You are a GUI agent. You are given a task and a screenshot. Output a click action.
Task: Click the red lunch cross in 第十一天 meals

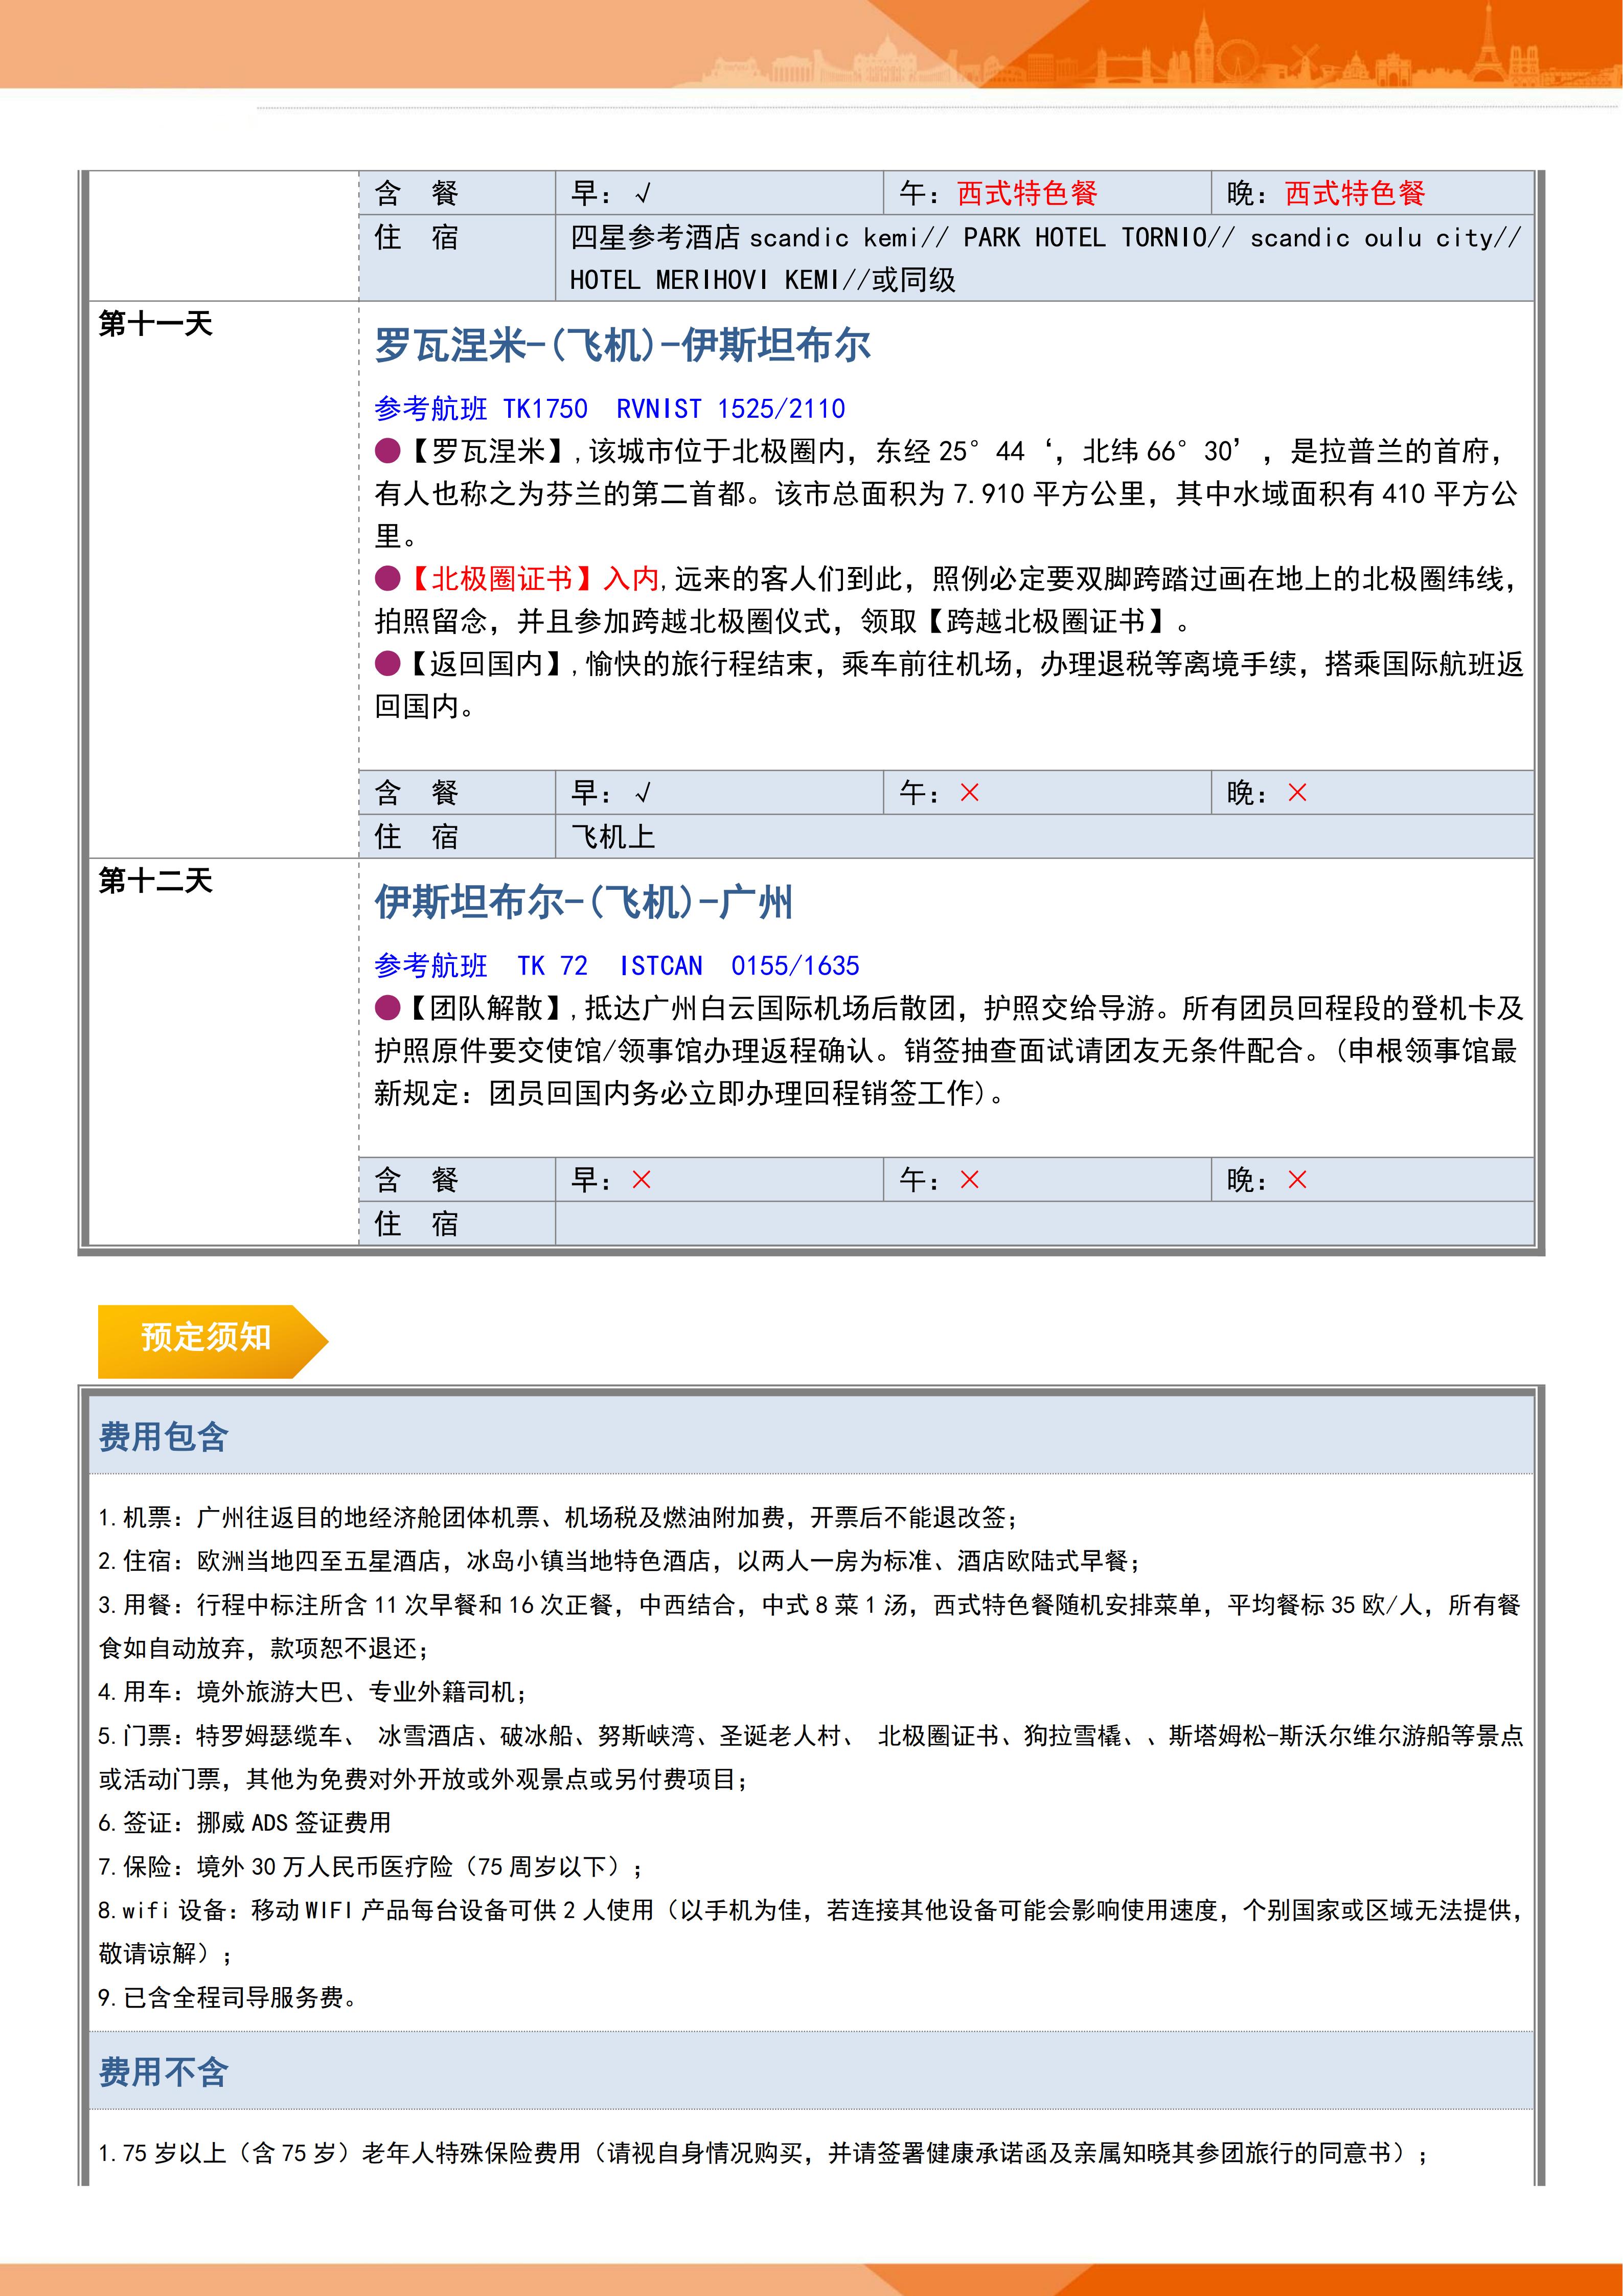click(x=968, y=793)
